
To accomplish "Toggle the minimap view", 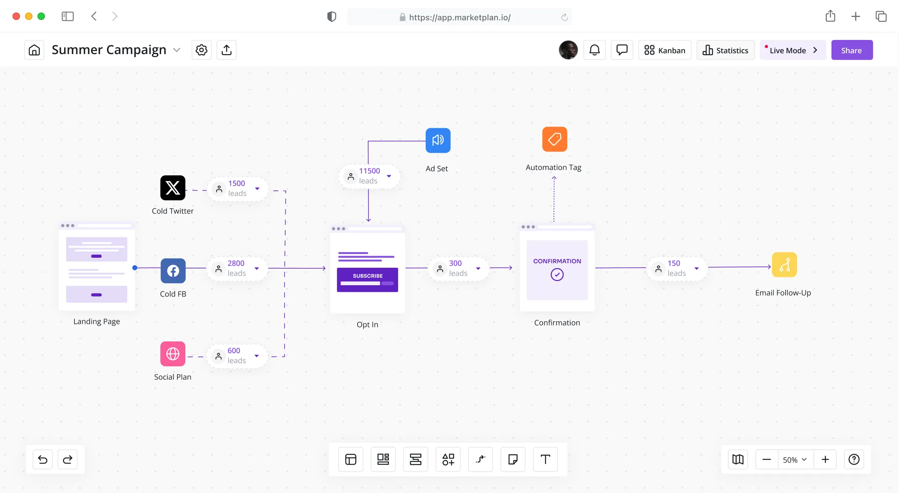I will [738, 459].
